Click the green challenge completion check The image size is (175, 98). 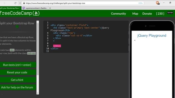[17, 27]
